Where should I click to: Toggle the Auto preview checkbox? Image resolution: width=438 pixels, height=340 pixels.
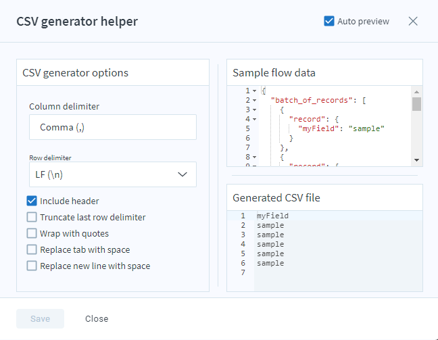click(328, 21)
